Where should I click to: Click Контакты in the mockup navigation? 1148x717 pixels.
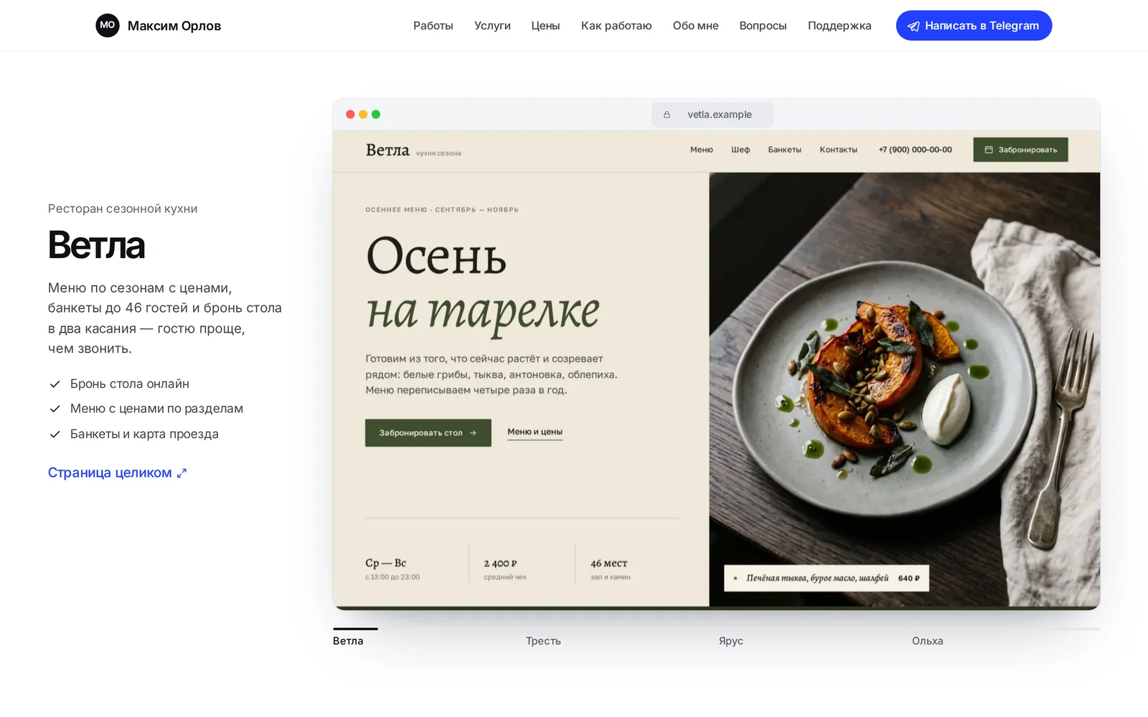click(x=839, y=150)
